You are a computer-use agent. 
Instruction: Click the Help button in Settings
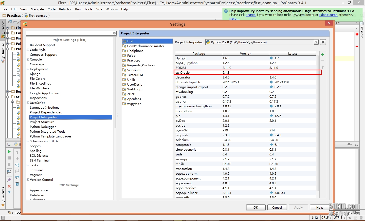(320, 208)
